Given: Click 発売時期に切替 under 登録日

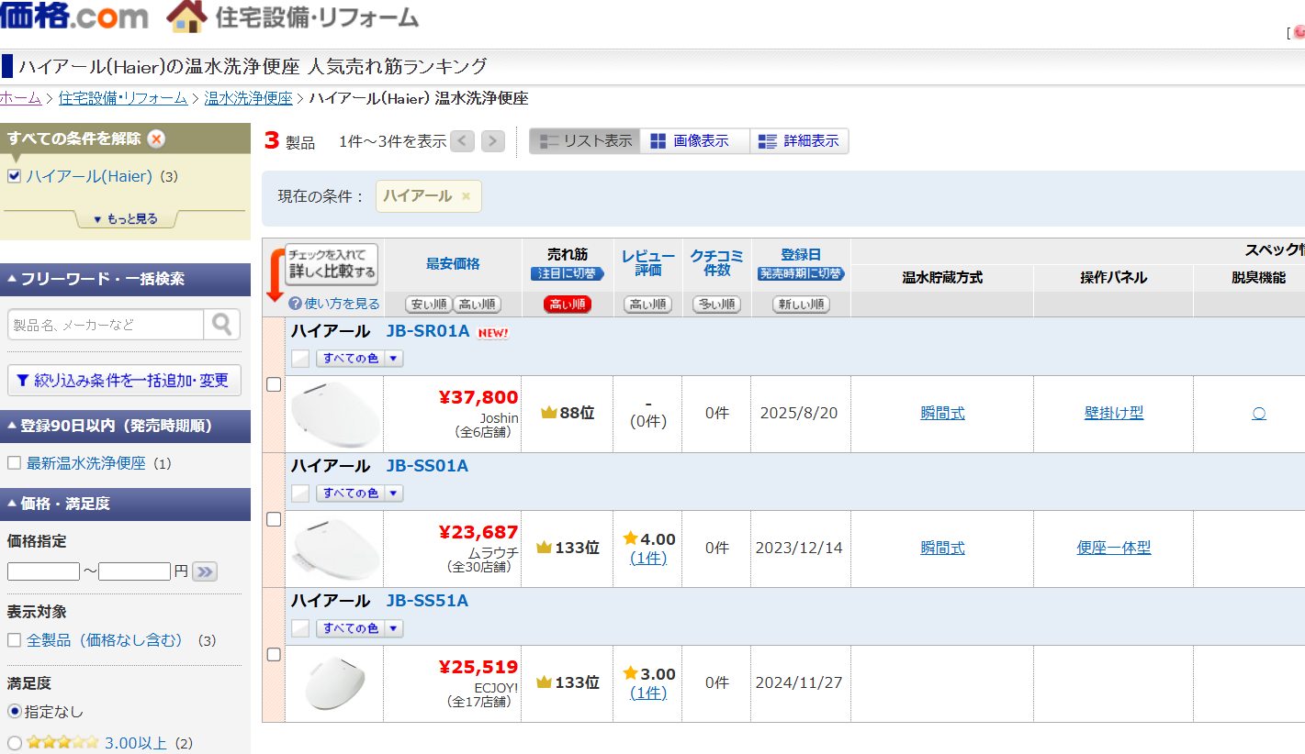Looking at the screenshot, I should [x=801, y=273].
